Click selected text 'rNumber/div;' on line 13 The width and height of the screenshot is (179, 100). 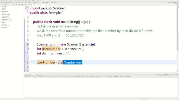click(72, 62)
